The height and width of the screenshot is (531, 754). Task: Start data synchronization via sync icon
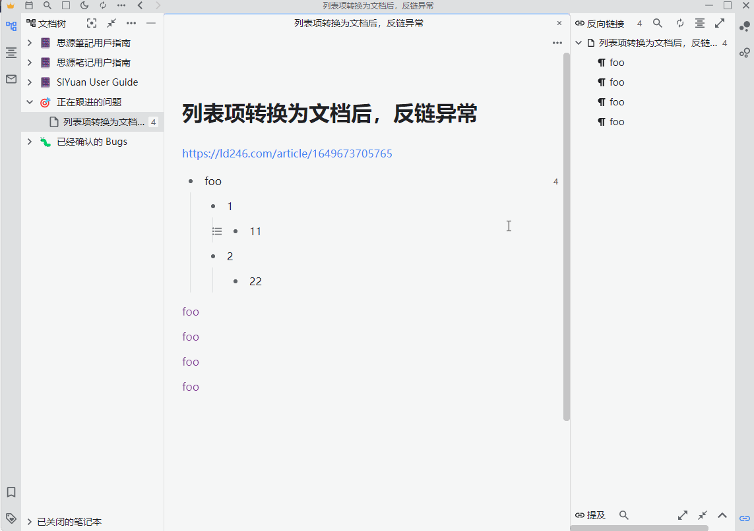[103, 5]
